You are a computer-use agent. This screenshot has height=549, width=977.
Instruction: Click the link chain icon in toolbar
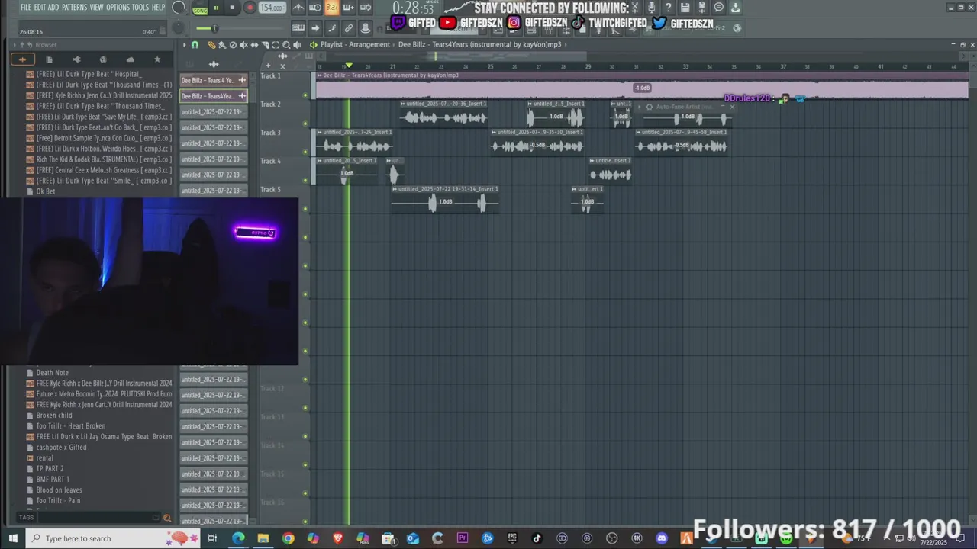click(x=349, y=28)
